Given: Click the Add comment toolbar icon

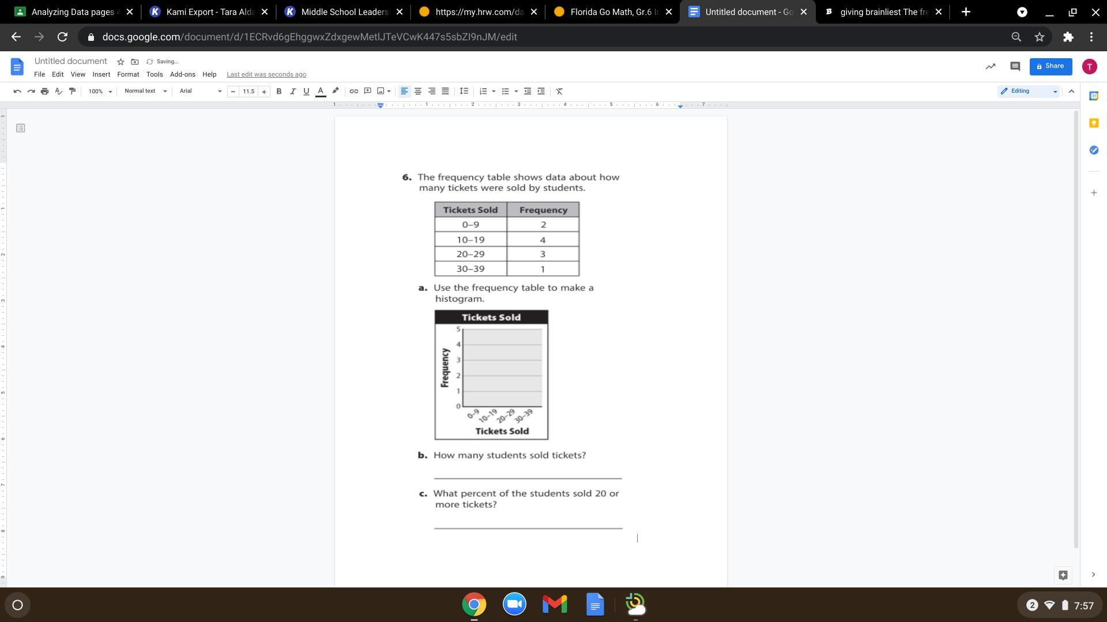Looking at the screenshot, I should coord(367,91).
